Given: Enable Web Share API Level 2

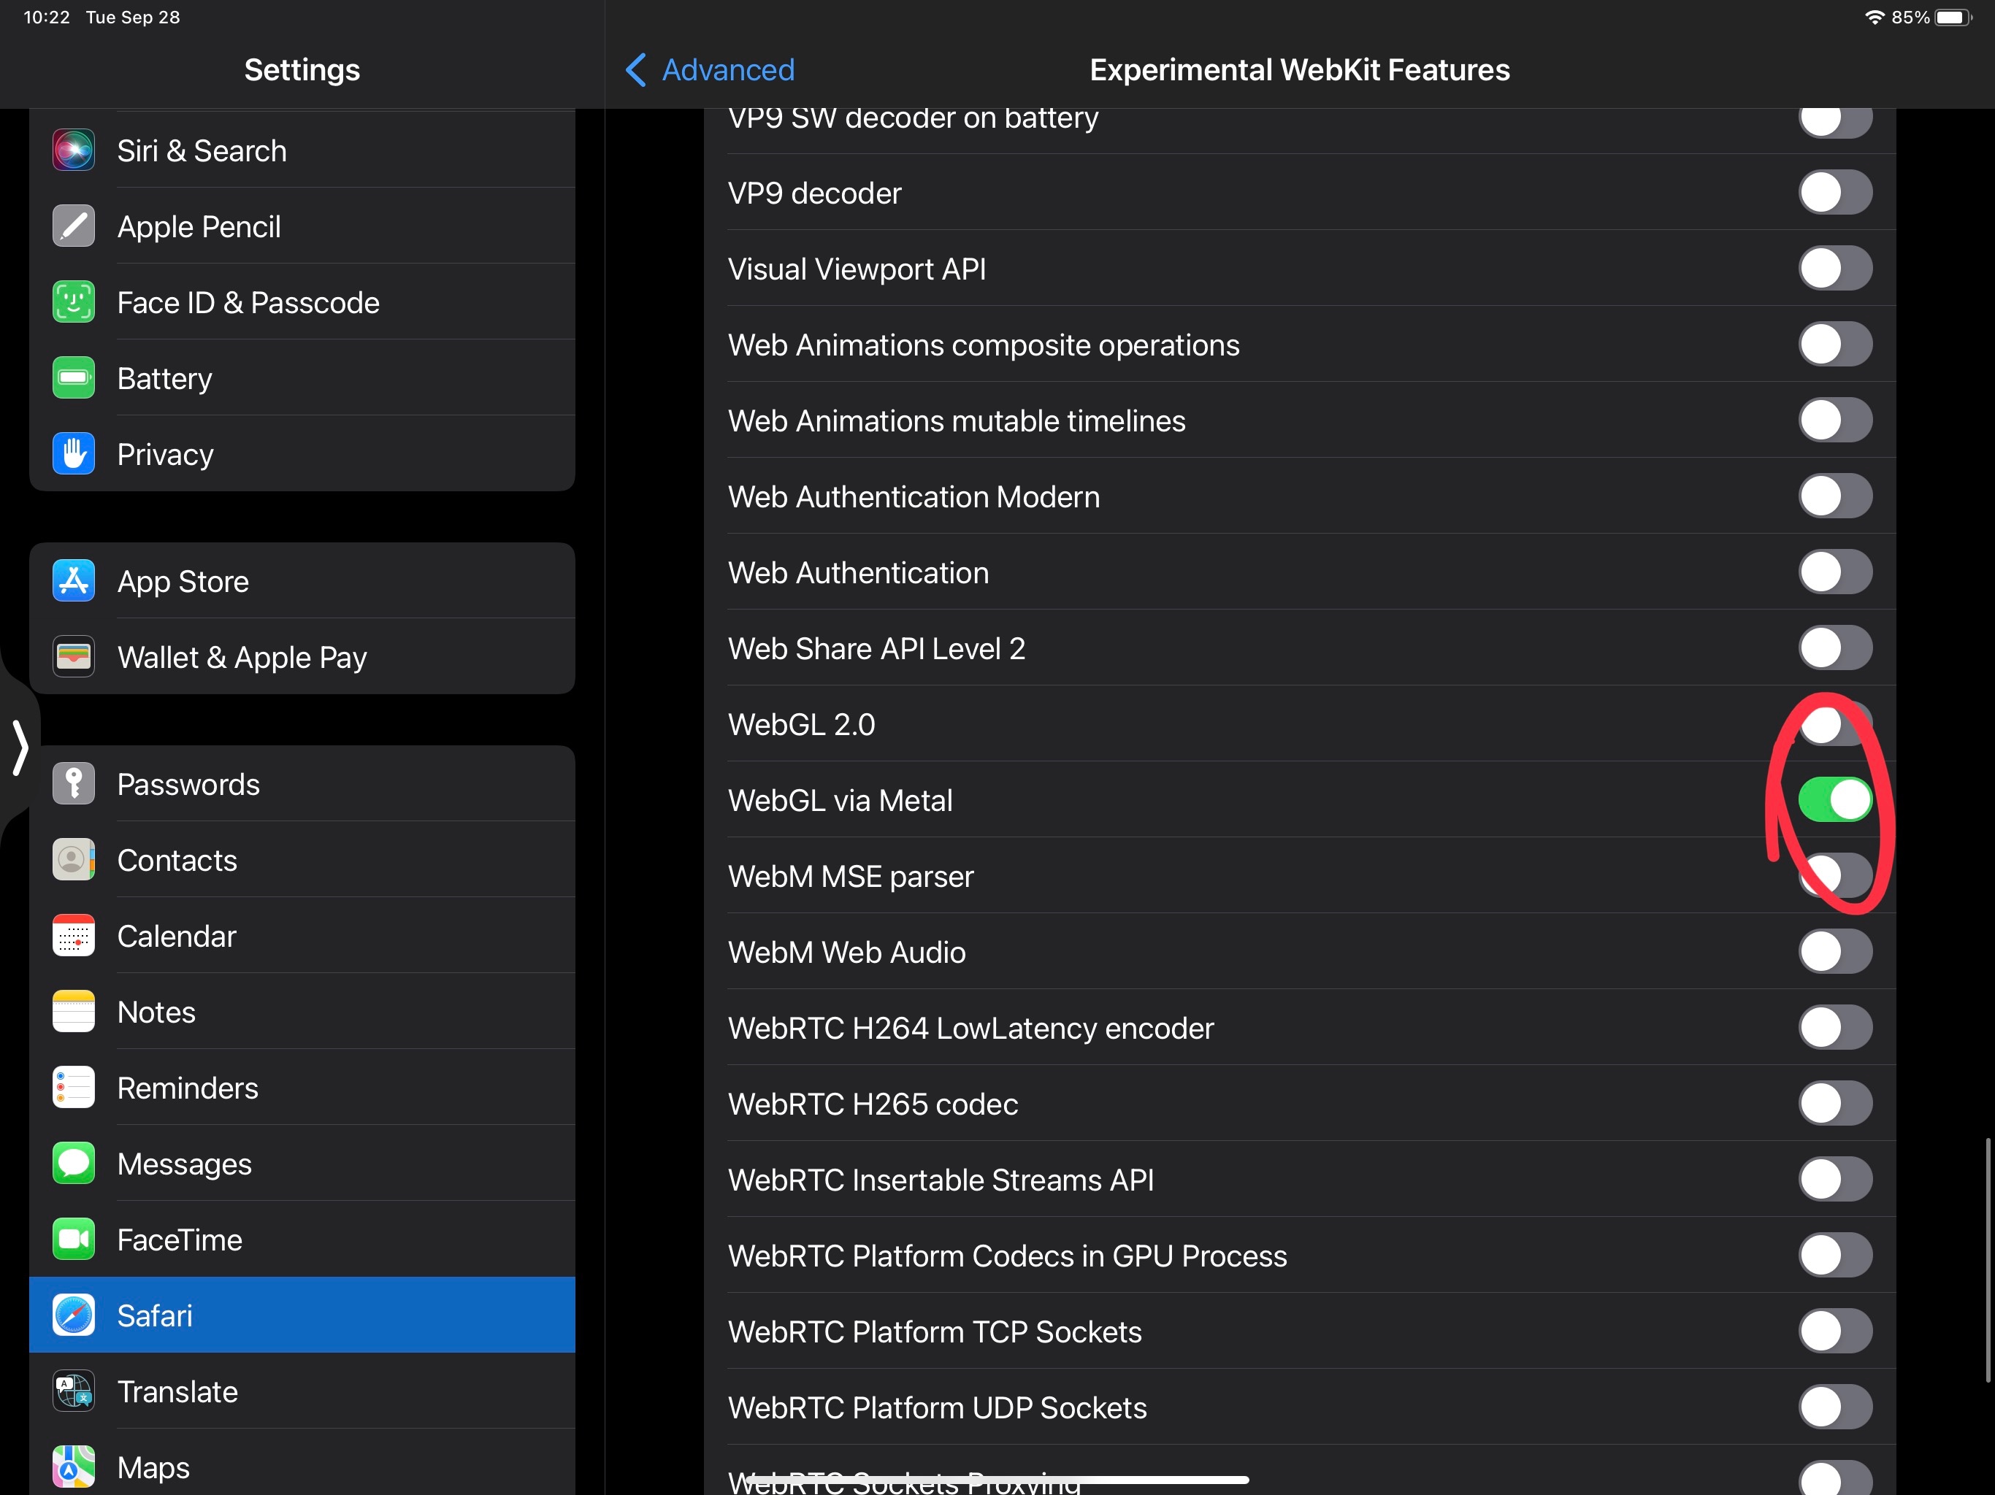Looking at the screenshot, I should (x=1835, y=647).
